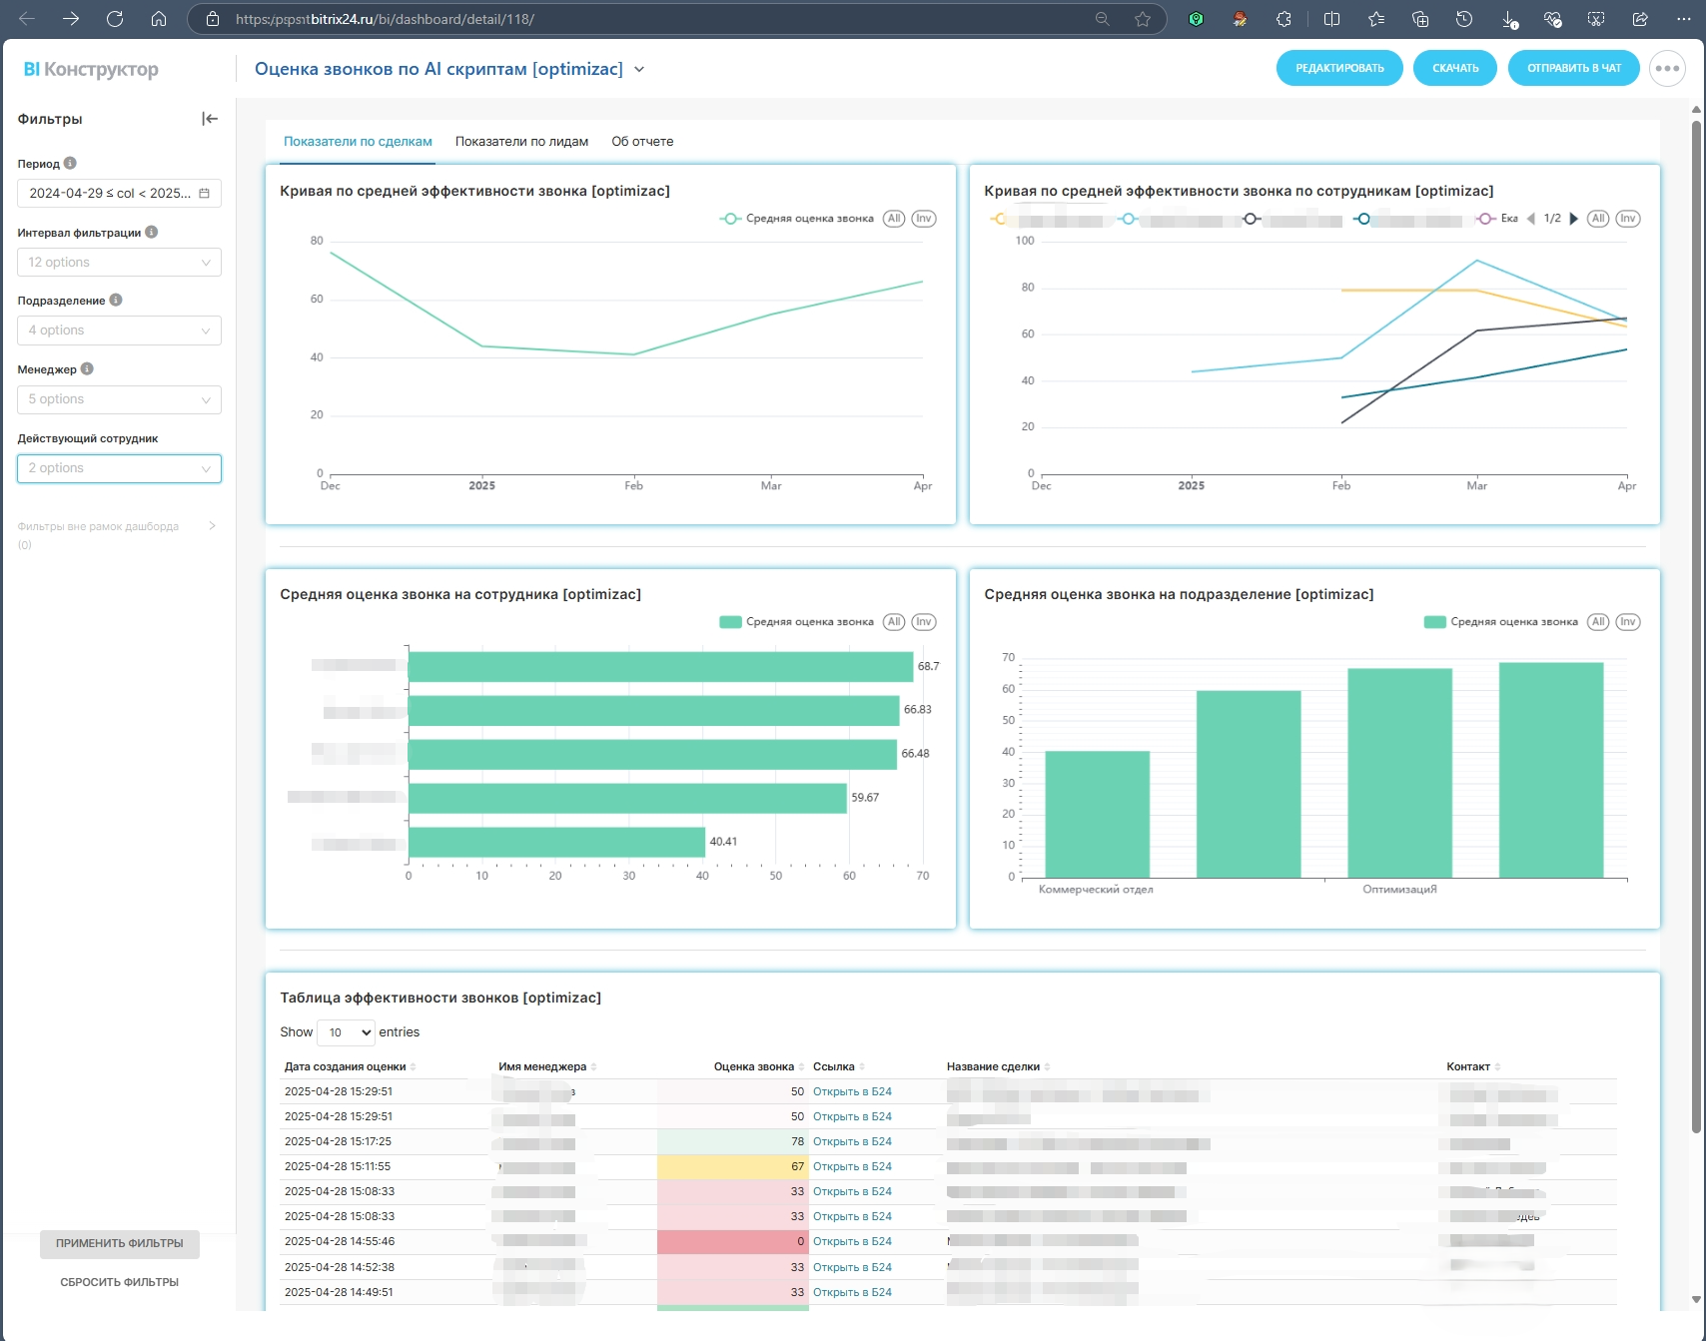Image resolution: width=1706 pixels, height=1341 pixels.
Task: Open the three-dots more options menu
Action: pyautogui.click(x=1667, y=69)
